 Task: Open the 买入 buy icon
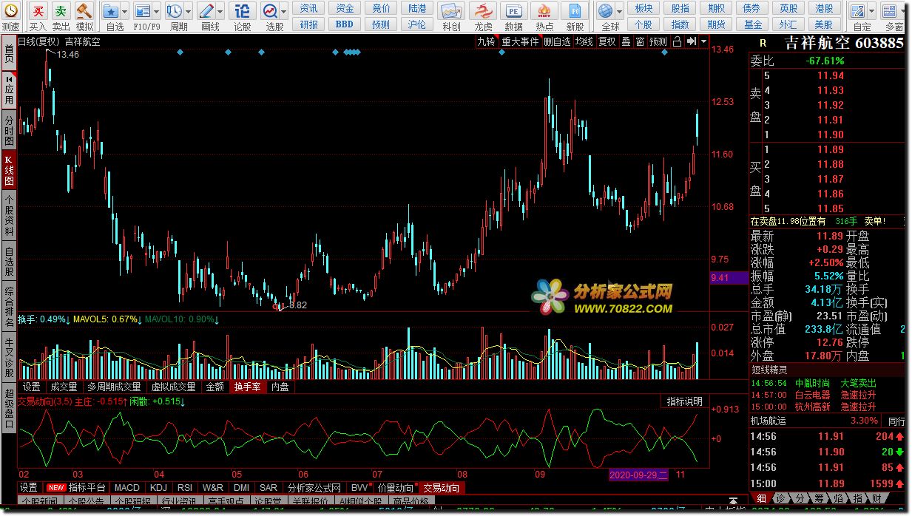(38, 11)
